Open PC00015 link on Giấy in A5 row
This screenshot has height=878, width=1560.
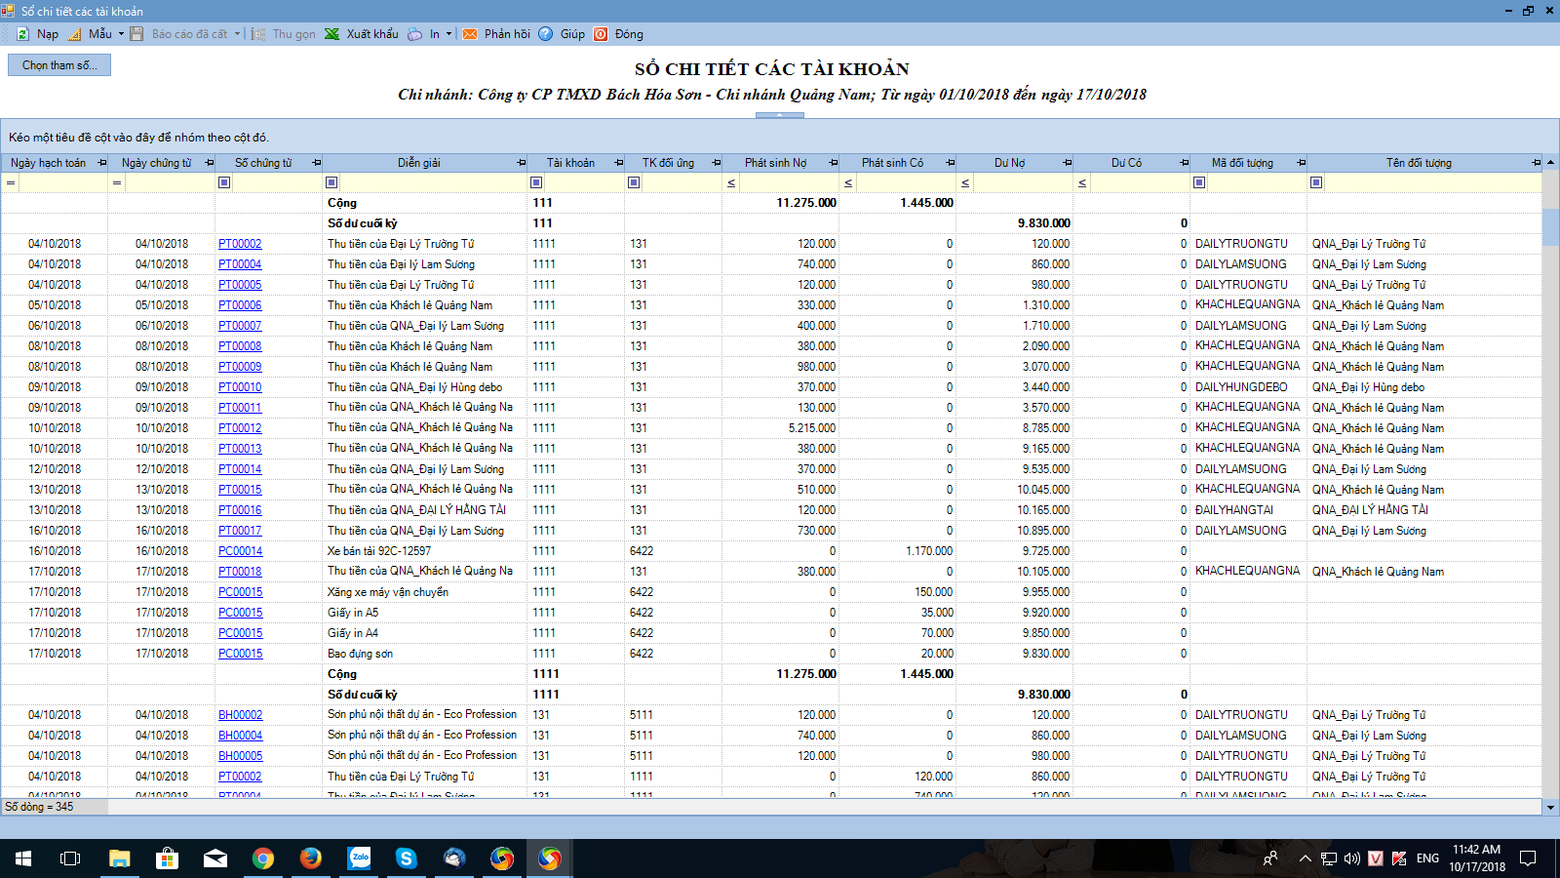click(240, 613)
